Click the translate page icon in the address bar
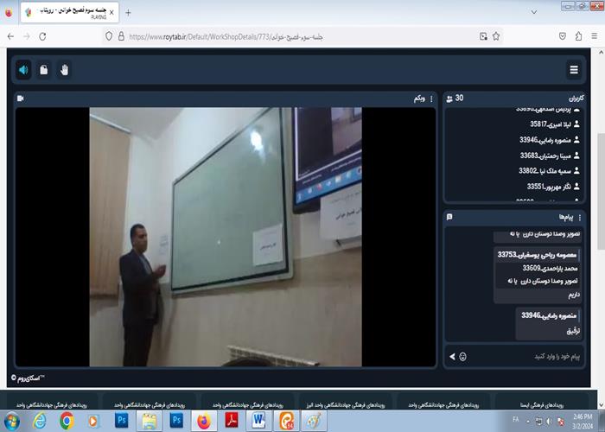This screenshot has height=432, width=605. 483,36
